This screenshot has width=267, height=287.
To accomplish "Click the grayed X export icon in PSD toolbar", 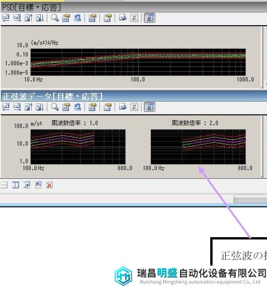I will tap(134, 18).
